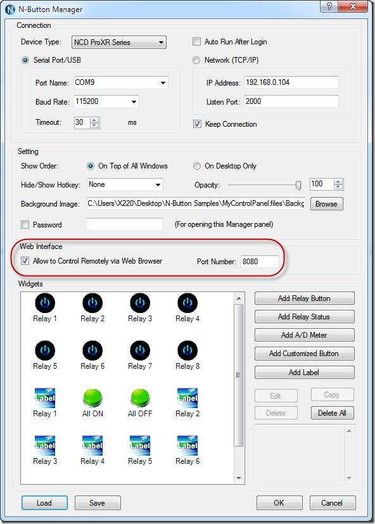Open the Device Type dropdown

pos(119,42)
